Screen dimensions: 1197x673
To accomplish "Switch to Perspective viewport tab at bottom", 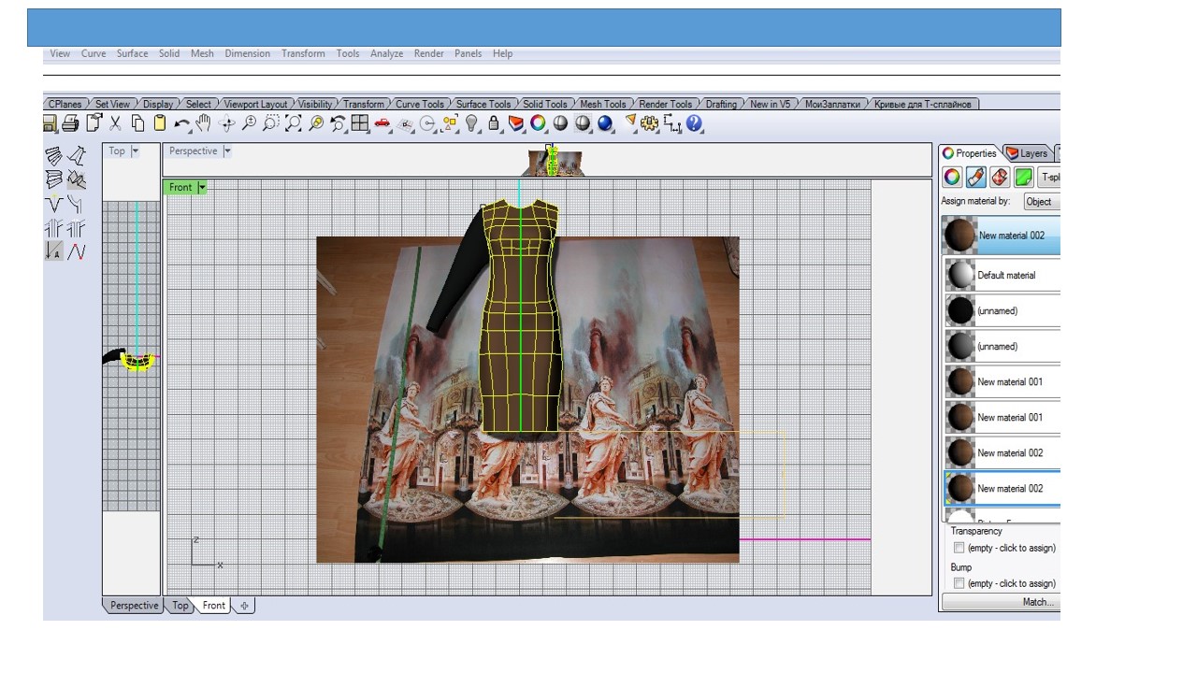I will click(134, 606).
